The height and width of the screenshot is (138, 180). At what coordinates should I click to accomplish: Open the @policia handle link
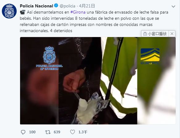tap(67, 6)
